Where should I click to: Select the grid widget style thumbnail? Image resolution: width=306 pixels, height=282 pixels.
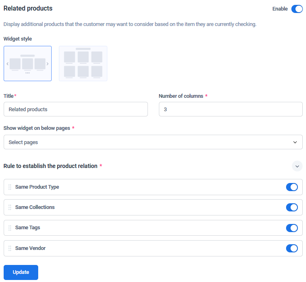point(83,63)
